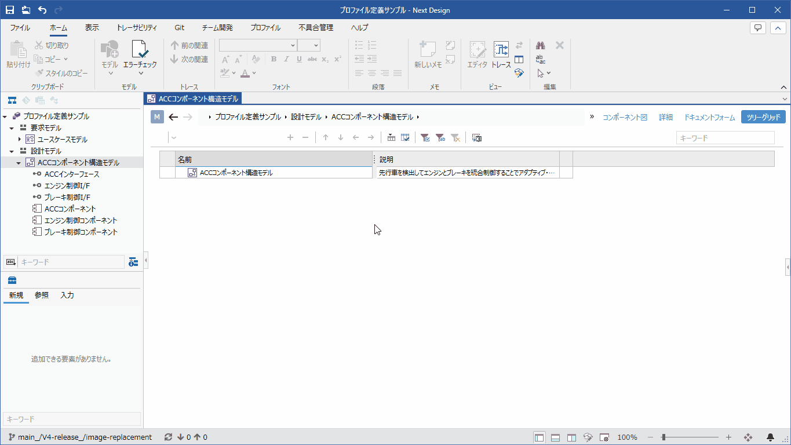Screen dimensions: 791x445
Task: Click the Excel export icon
Action: tap(477, 137)
